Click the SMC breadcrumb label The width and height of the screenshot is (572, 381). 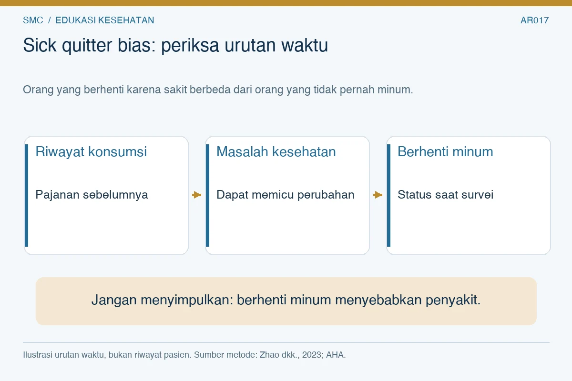point(33,20)
